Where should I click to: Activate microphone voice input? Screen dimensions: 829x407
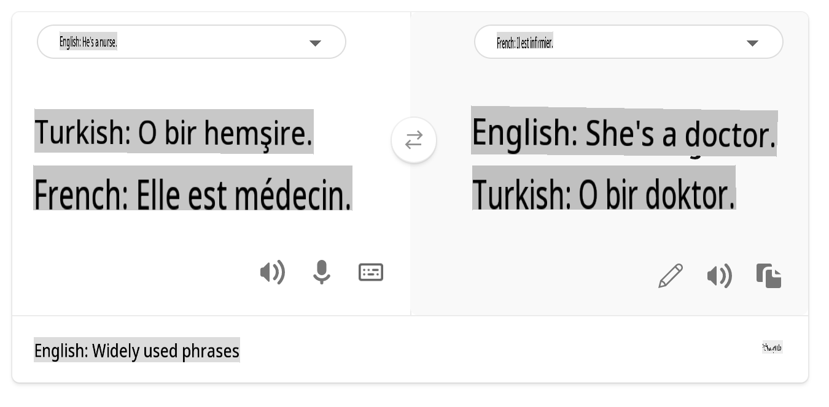[x=321, y=272]
